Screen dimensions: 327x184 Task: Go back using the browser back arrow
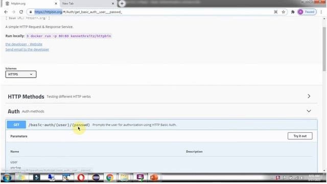point(6,12)
